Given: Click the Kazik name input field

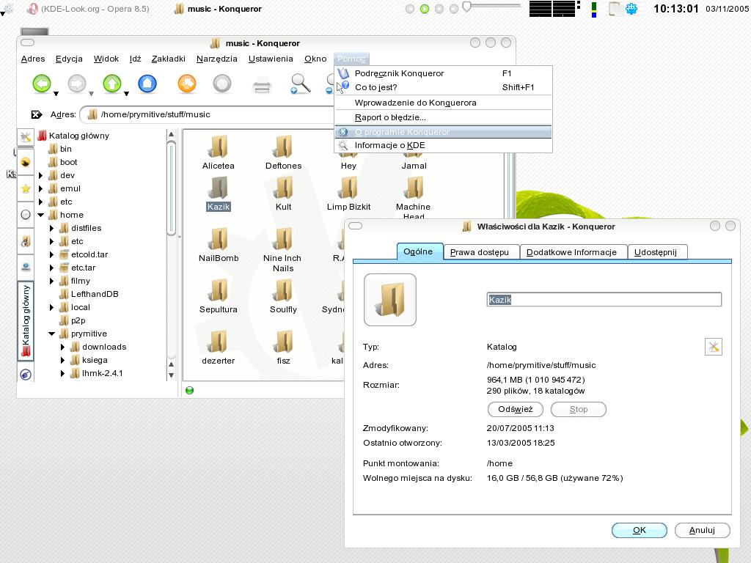Looking at the screenshot, I should pos(604,300).
